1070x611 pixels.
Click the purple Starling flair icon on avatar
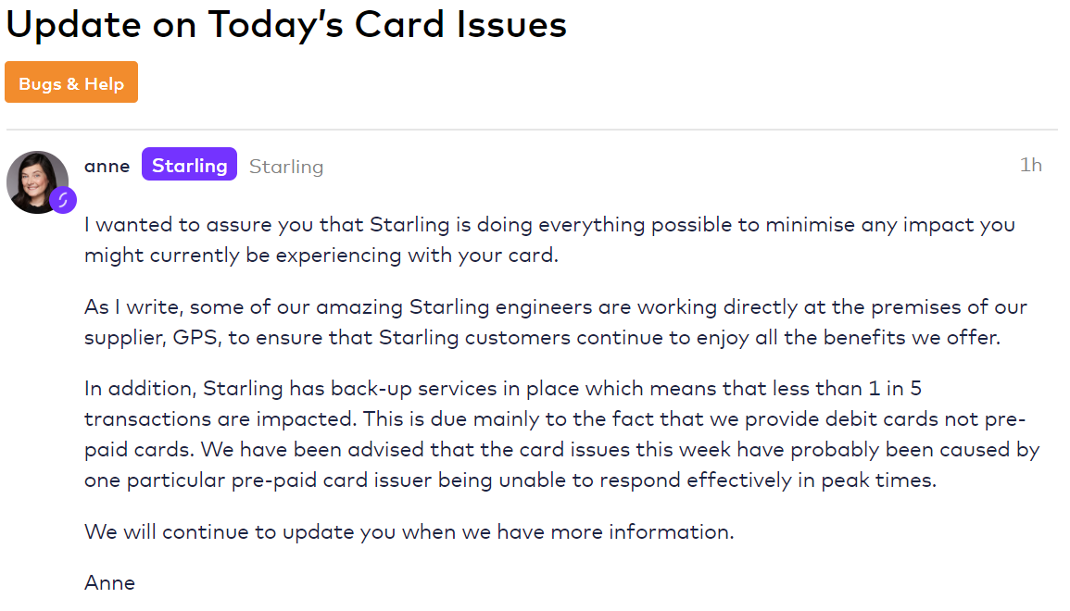coord(63,200)
